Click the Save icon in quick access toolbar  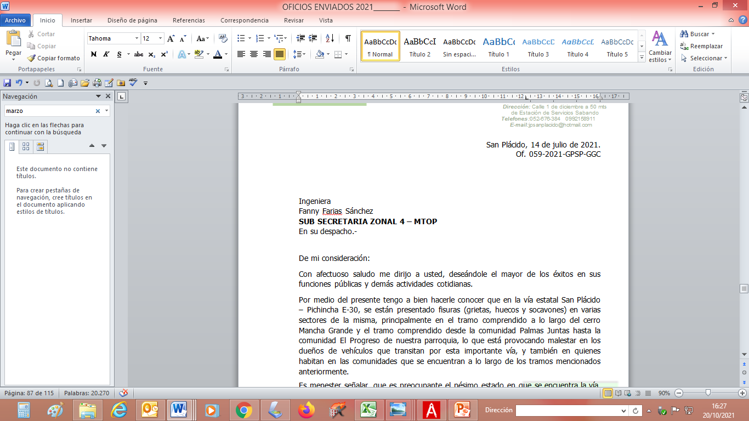point(7,83)
